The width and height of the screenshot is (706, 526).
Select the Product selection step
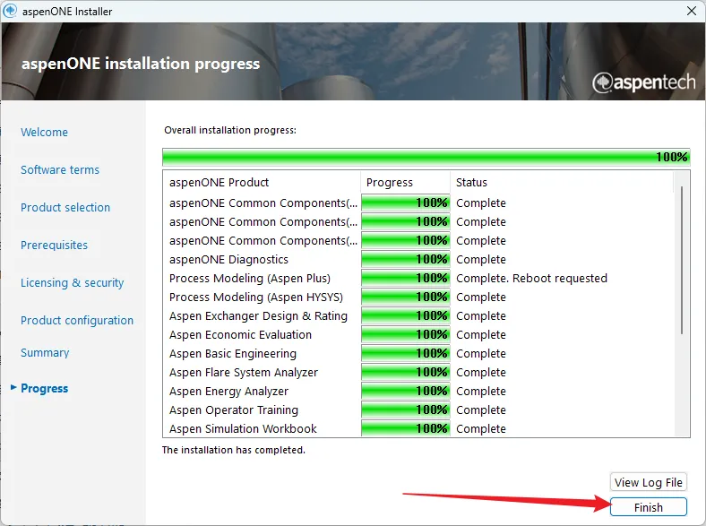[65, 207]
